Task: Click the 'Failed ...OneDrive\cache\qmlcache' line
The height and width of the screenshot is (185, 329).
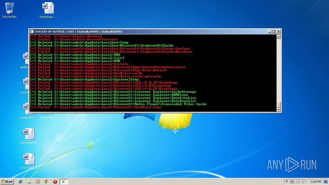Action: pos(96,76)
